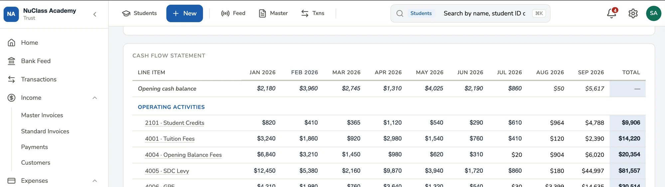665x187 pixels.
Task: Click SDC Levy January value $12,450
Action: (265, 171)
